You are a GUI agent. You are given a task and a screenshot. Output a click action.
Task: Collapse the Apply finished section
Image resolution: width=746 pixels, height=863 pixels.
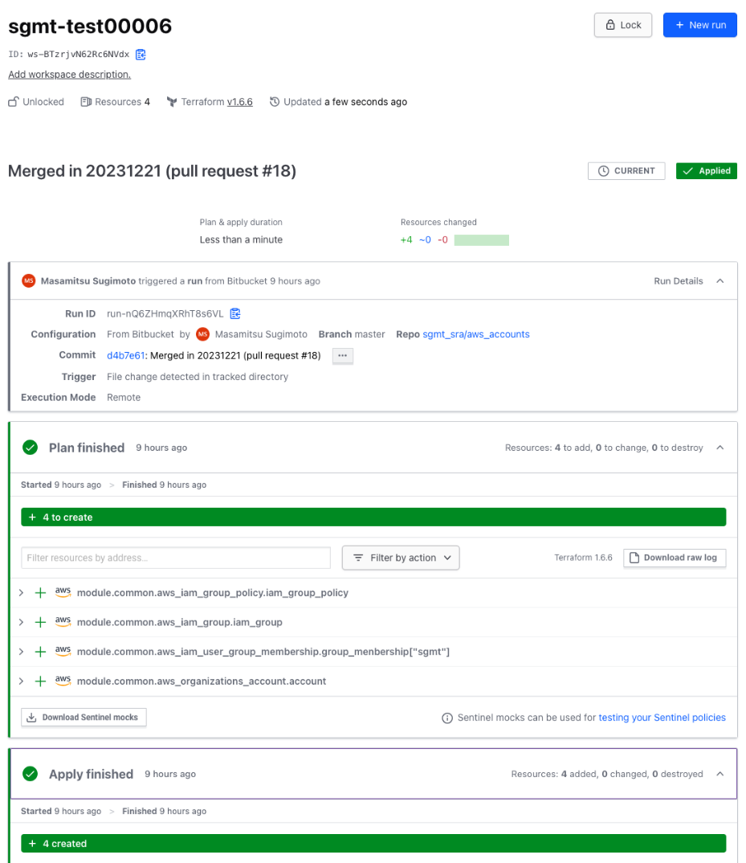[x=720, y=774]
